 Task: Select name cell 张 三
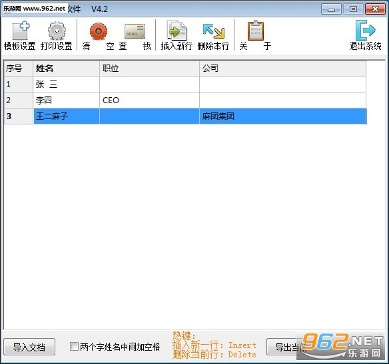(x=66, y=85)
